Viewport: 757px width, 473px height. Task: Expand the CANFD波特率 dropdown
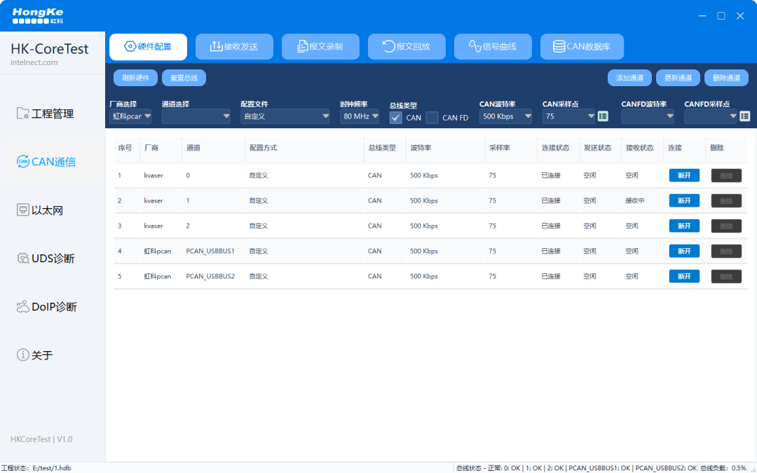pos(648,116)
